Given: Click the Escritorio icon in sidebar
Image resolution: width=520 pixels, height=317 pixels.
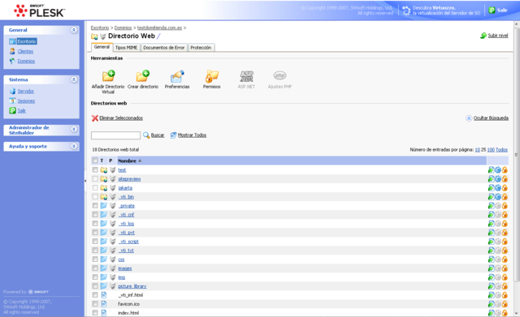Looking at the screenshot, I should 12,41.
